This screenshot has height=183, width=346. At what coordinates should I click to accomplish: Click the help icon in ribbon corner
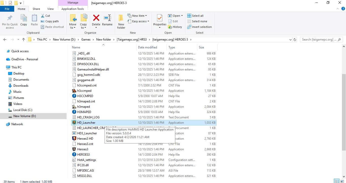(x=343, y=9)
